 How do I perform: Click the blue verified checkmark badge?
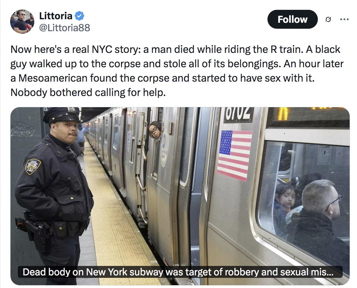[79, 16]
